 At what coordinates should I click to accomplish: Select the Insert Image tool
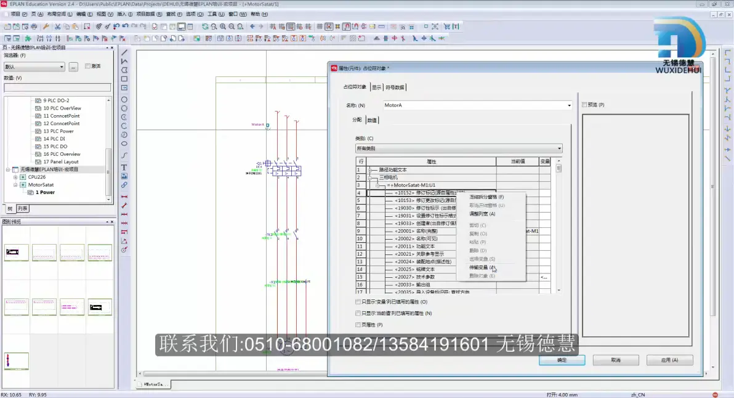coord(124,176)
